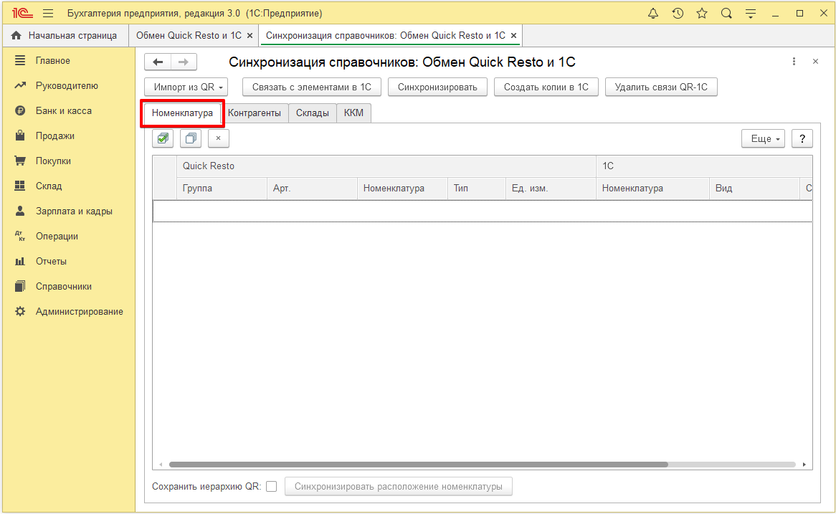Open Справочники section in sidebar
This screenshot has height=514, width=836.
(x=68, y=286)
